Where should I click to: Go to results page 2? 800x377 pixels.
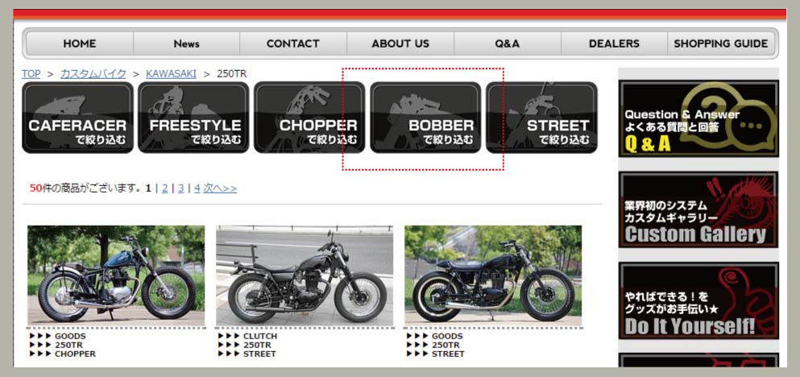coord(165,188)
